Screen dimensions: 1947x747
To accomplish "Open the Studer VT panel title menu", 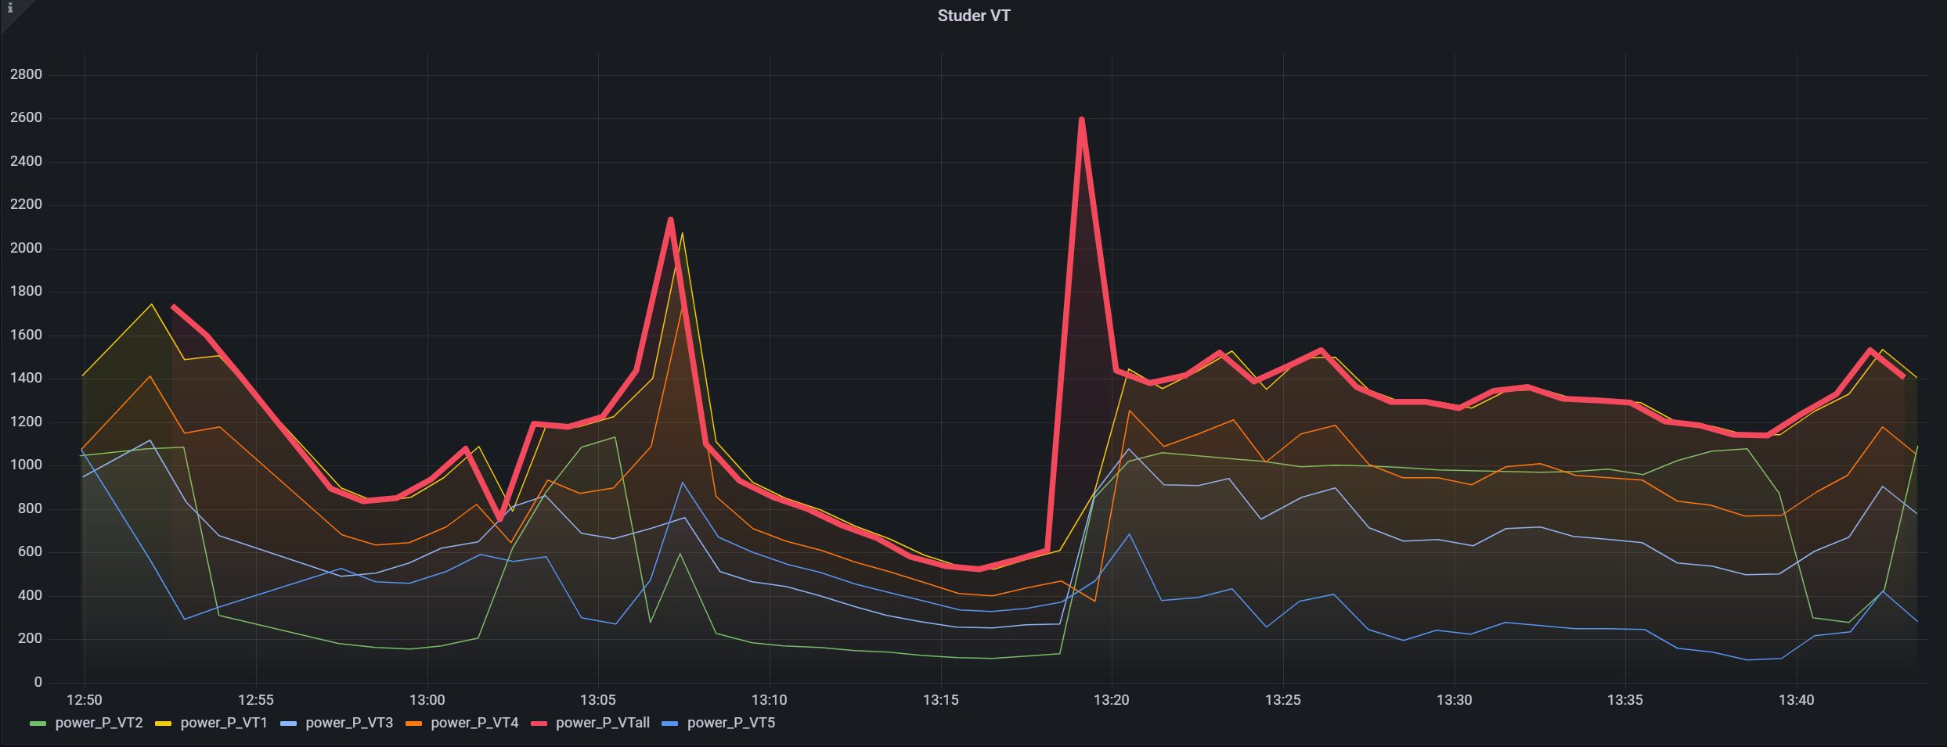I will [x=973, y=16].
